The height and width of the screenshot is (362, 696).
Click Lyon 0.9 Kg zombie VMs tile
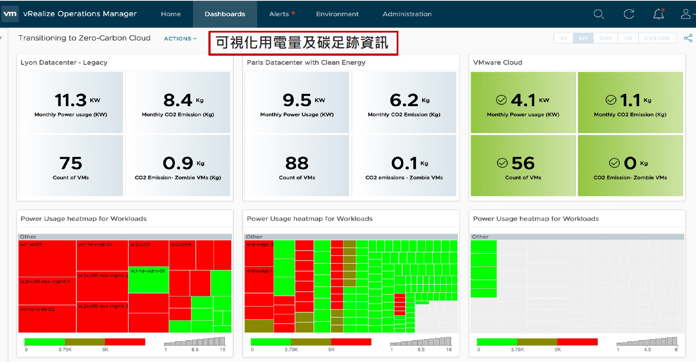(x=178, y=165)
